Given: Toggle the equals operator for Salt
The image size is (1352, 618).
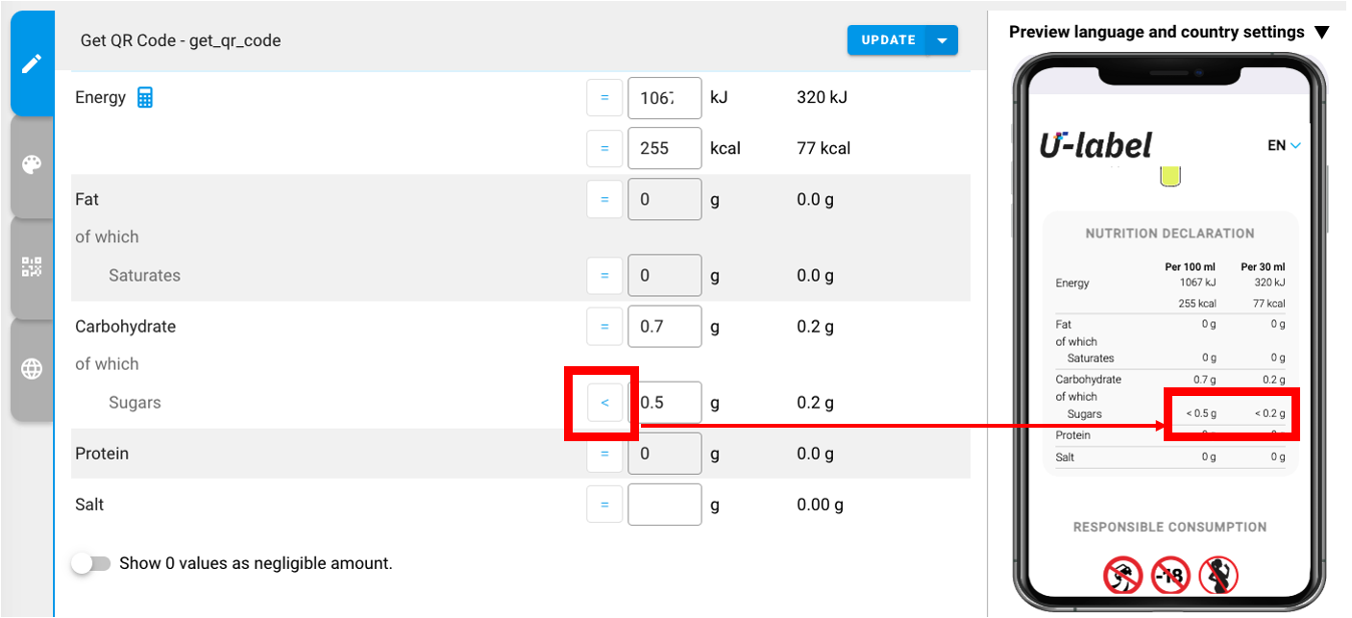Looking at the screenshot, I should tap(604, 505).
